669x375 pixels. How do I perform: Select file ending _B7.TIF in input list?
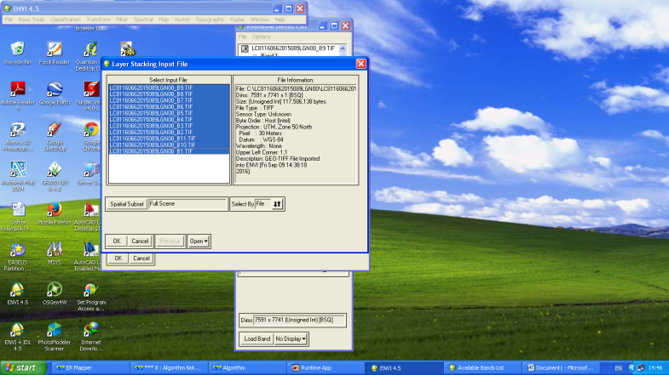[169, 100]
